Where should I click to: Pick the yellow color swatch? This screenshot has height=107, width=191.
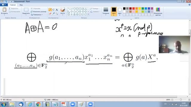pyautogui.click(x=140, y=9)
